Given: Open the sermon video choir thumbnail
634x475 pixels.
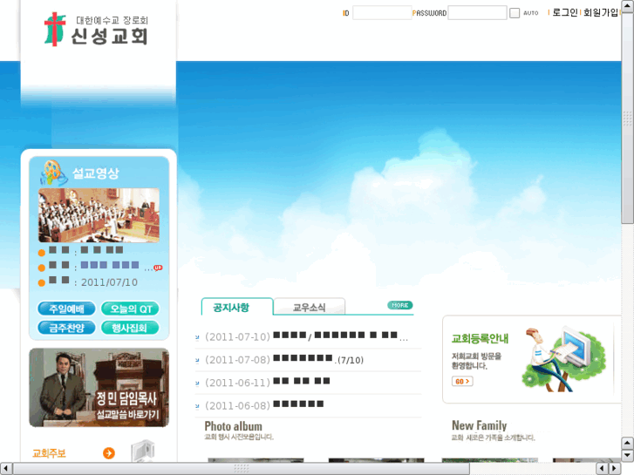Looking at the screenshot, I should coord(99,215).
